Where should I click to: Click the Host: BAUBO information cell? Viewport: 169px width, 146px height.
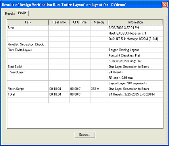(x=136, y=33)
